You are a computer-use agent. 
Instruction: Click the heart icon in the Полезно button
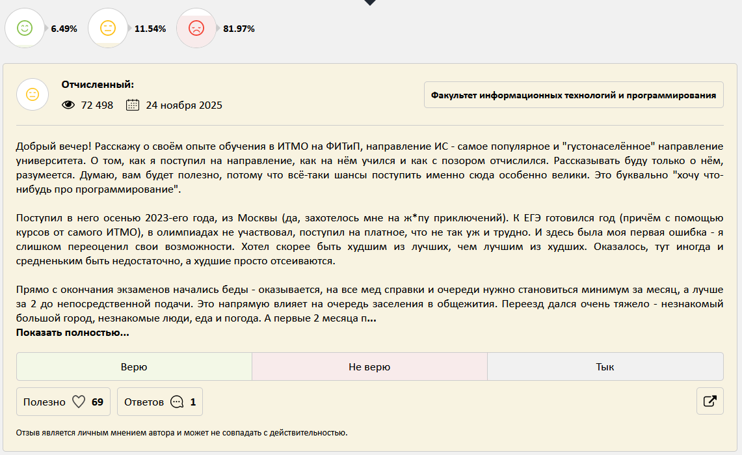(x=79, y=402)
